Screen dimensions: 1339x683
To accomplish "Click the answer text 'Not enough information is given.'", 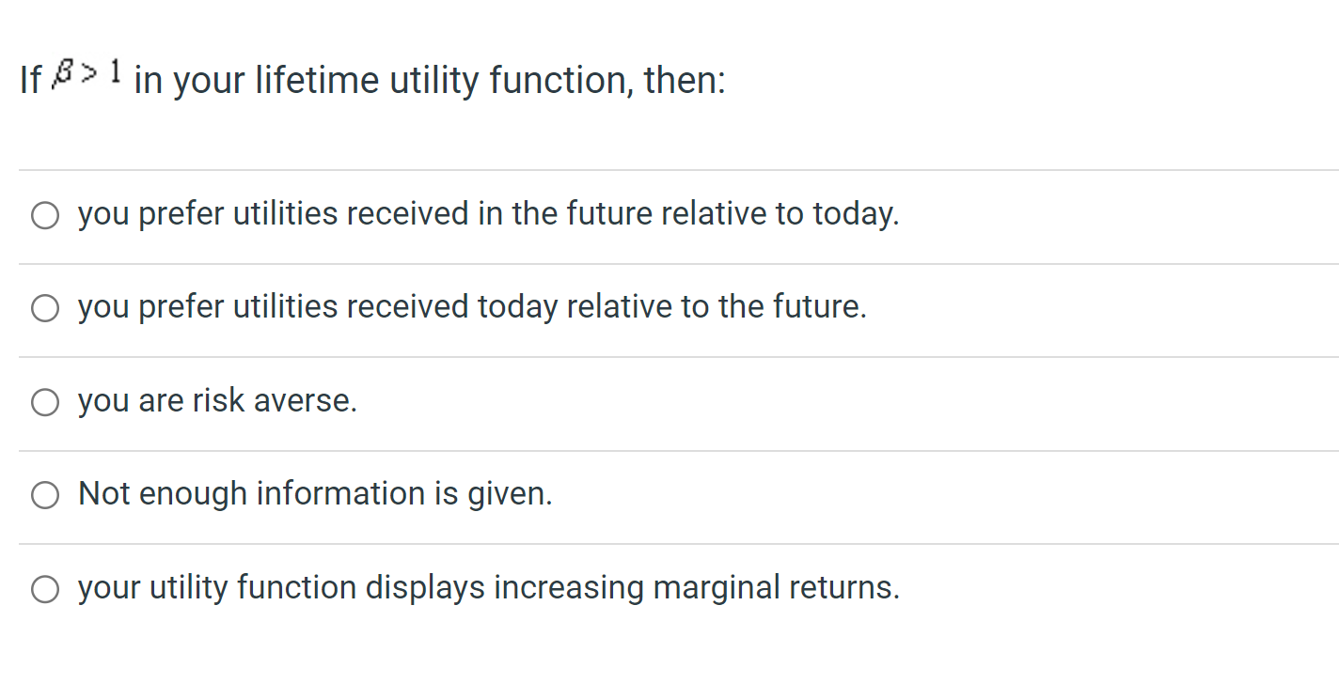I will point(316,493).
